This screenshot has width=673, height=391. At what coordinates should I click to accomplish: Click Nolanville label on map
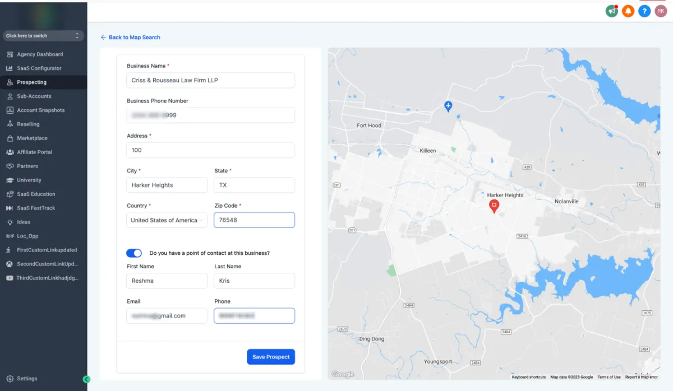[x=566, y=201]
